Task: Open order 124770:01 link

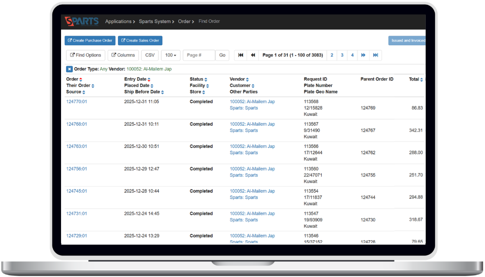Action: (x=76, y=102)
